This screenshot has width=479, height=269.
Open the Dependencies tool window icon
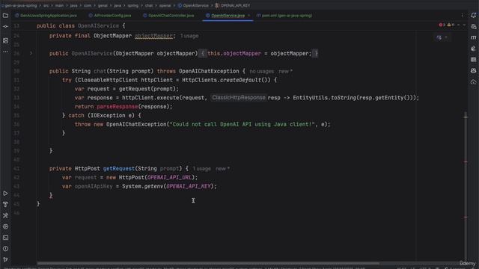5,215
